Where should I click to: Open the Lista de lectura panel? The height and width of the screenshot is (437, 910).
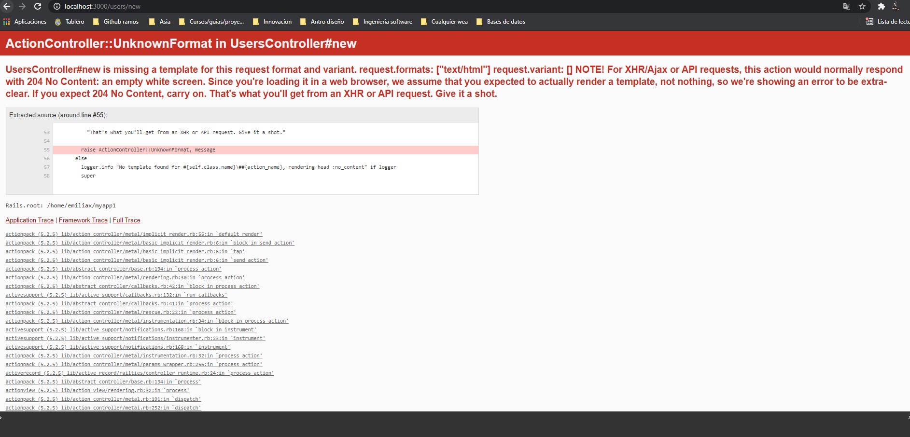click(888, 22)
